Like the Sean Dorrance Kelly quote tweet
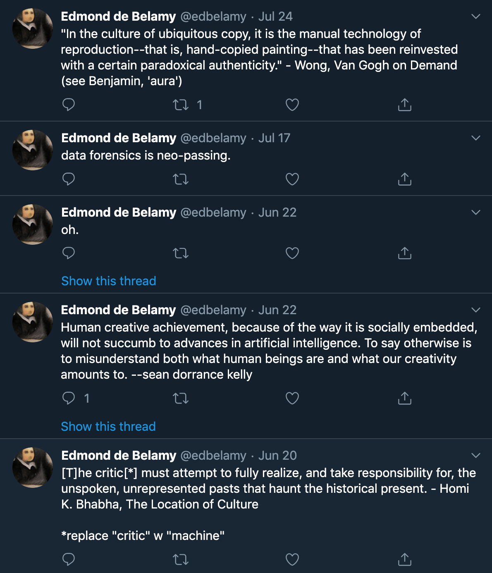Image resolution: width=492 pixels, height=573 pixels. coord(292,398)
